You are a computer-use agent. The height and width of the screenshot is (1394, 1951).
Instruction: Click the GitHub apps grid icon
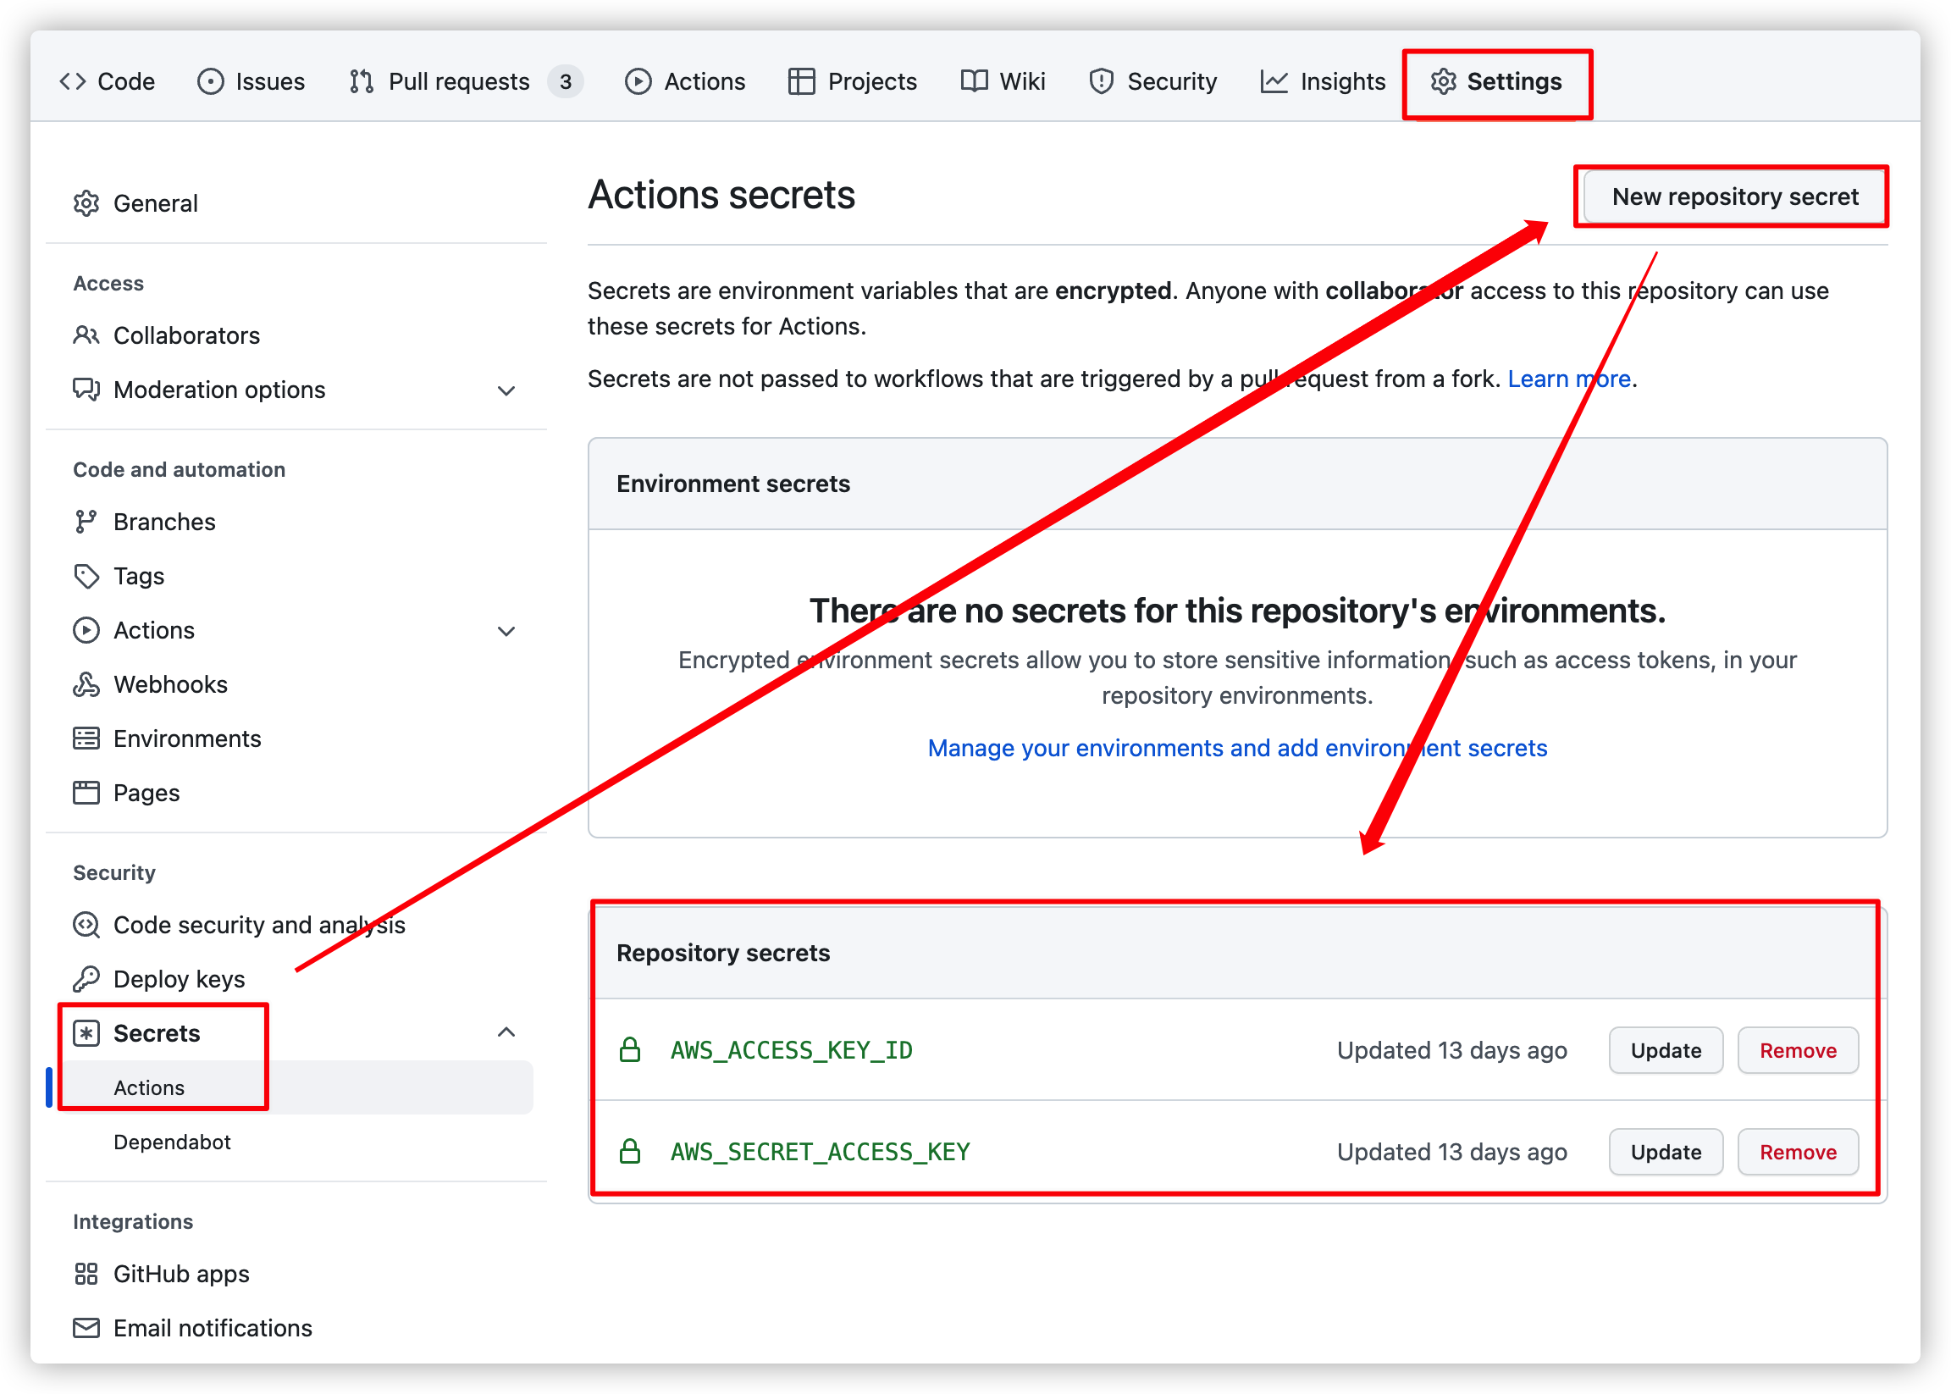tap(86, 1274)
